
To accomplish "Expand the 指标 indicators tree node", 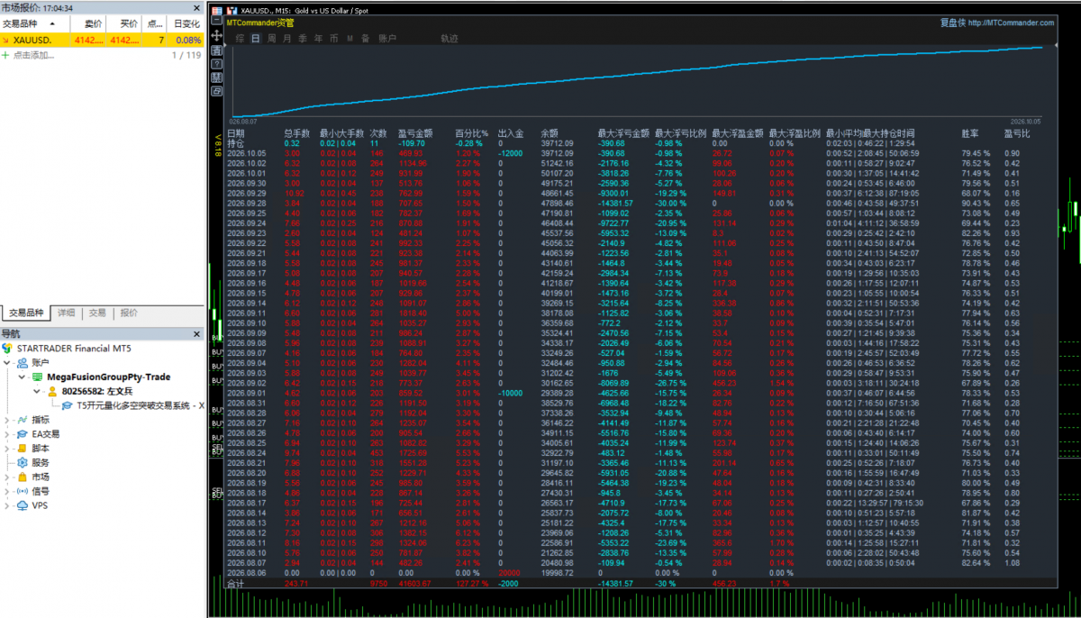I will [6, 419].
